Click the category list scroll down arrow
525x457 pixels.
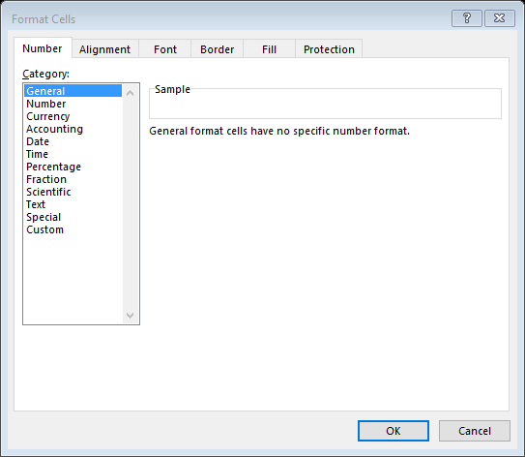click(x=131, y=316)
